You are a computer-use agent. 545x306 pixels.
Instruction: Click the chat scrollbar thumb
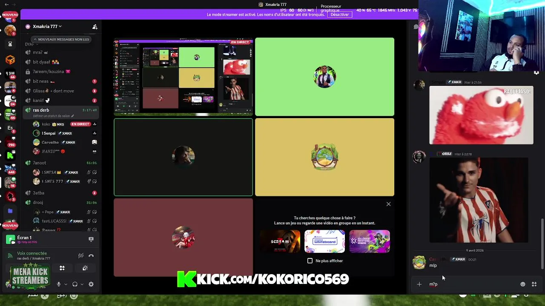542,244
